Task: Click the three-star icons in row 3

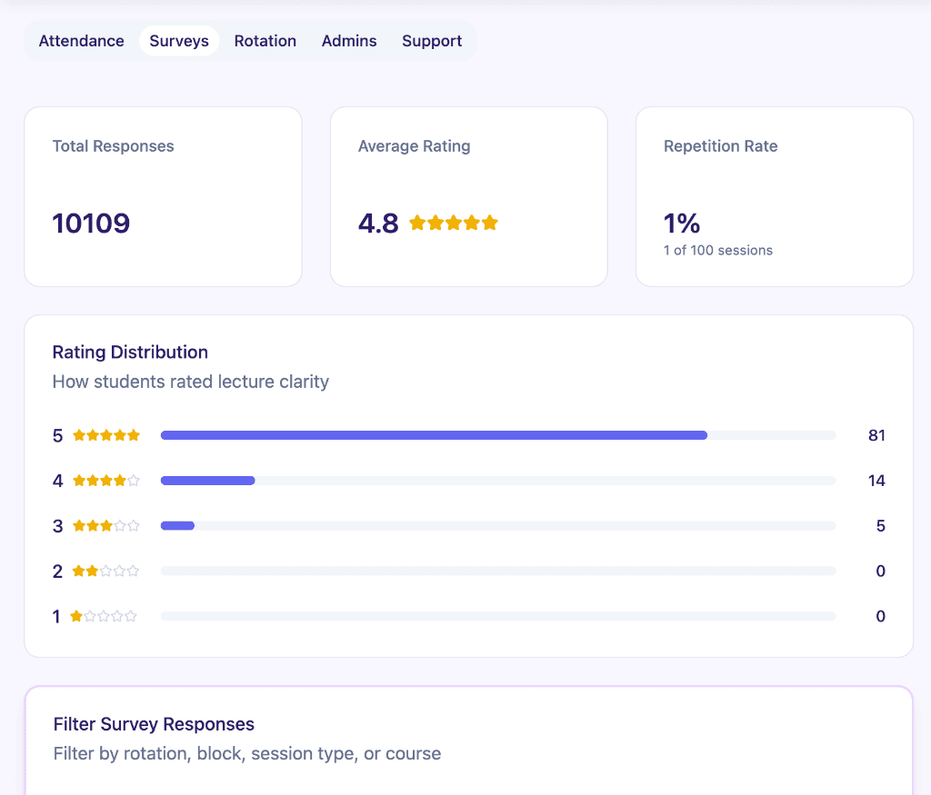Action: (x=106, y=526)
